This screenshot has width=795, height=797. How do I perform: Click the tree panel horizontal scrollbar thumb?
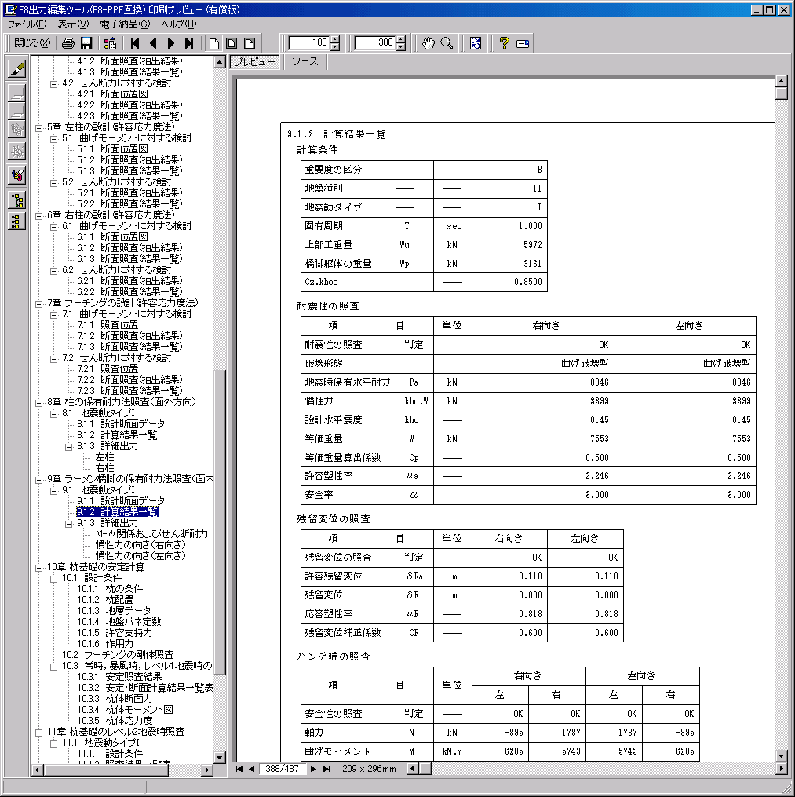[x=106, y=770]
